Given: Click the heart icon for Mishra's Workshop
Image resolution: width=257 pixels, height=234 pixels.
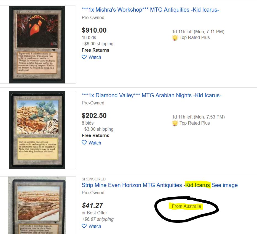Looking at the screenshot, I should pyautogui.click(x=84, y=57).
